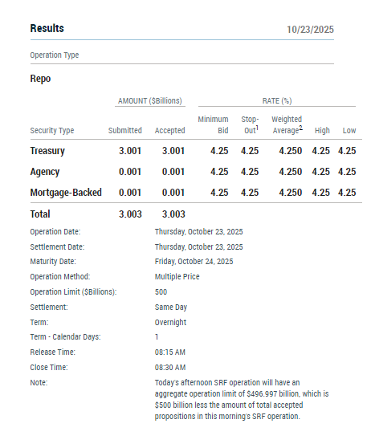Click Agency weighted average 4.250
Image resolution: width=371 pixels, height=448 pixels.
(x=291, y=172)
